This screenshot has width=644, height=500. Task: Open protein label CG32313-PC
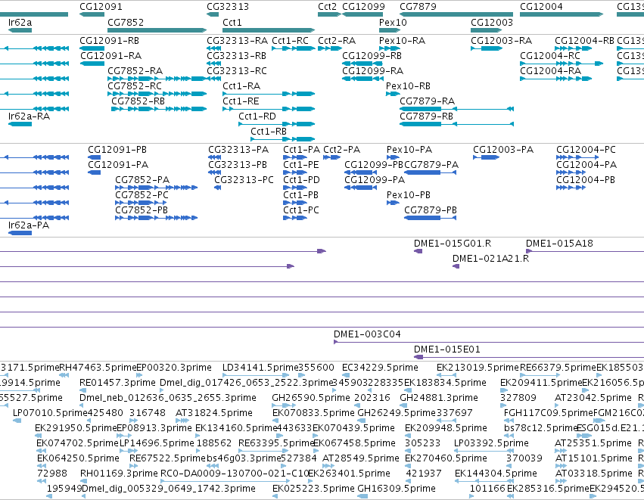pyautogui.click(x=244, y=180)
